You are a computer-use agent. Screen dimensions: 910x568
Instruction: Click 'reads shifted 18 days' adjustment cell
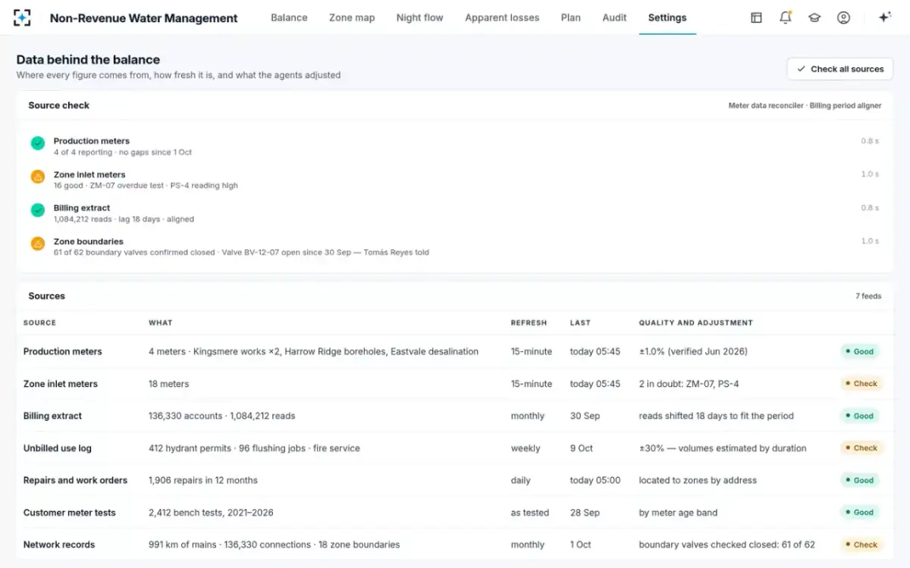[x=717, y=416]
